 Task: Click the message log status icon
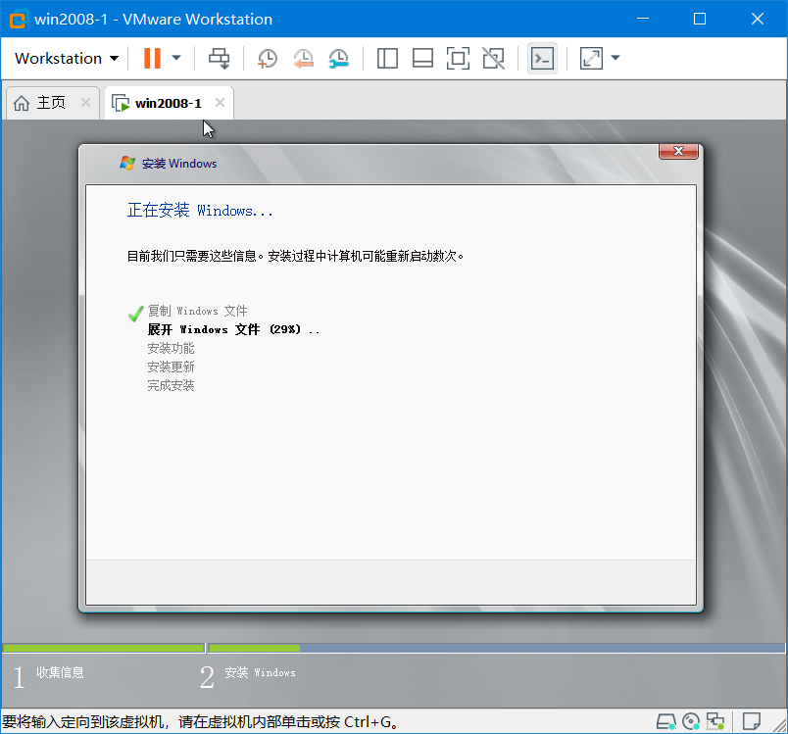(752, 722)
